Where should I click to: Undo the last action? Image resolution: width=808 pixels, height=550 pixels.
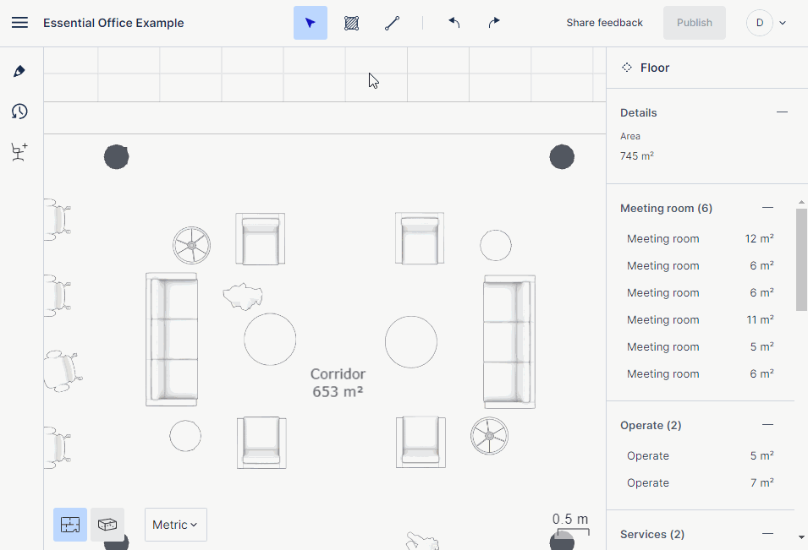point(453,23)
